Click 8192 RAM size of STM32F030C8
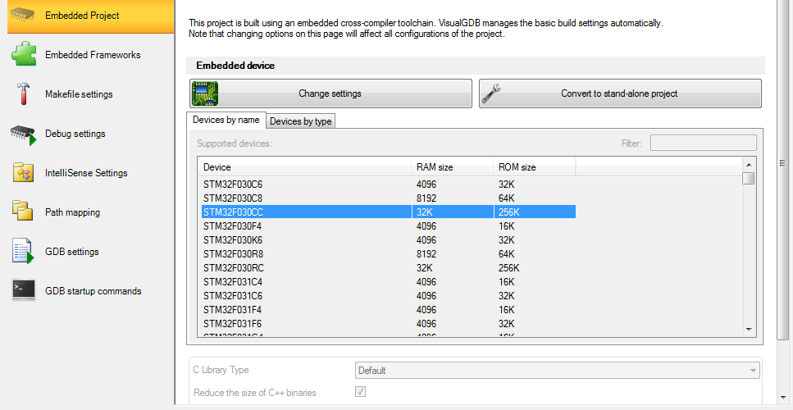This screenshot has height=410, width=793. (x=426, y=198)
